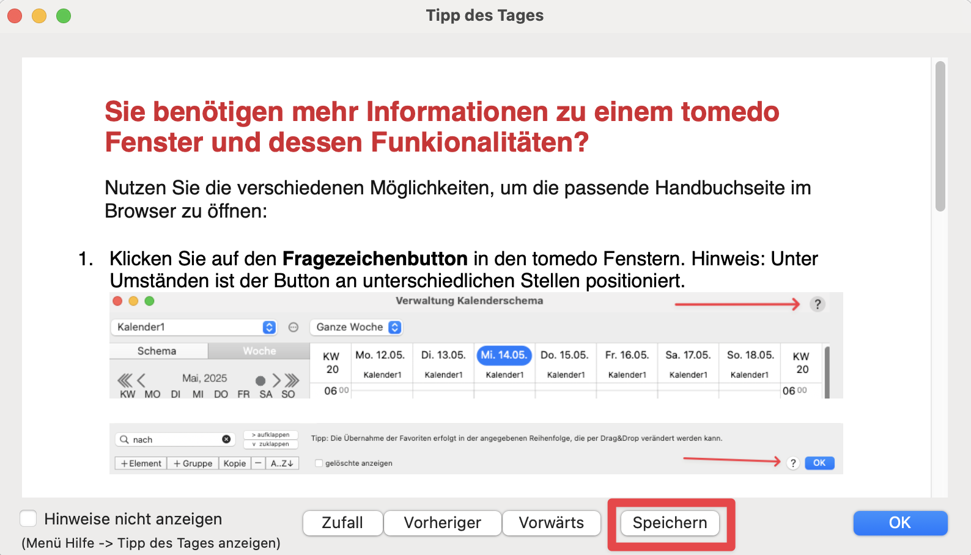The width and height of the screenshot is (971, 555).
Task: Clear the 'nach' search field with the x icon
Action: (x=226, y=439)
